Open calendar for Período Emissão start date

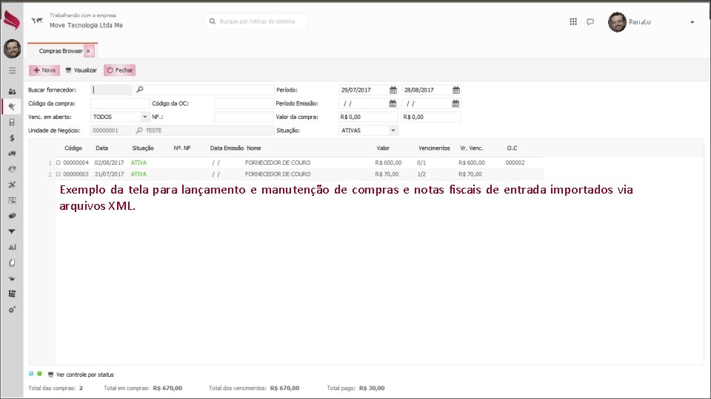[393, 103]
